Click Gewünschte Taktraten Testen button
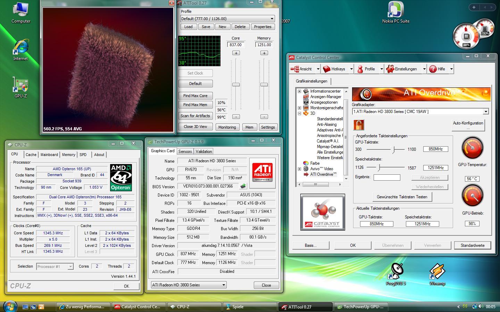 [x=402, y=197]
